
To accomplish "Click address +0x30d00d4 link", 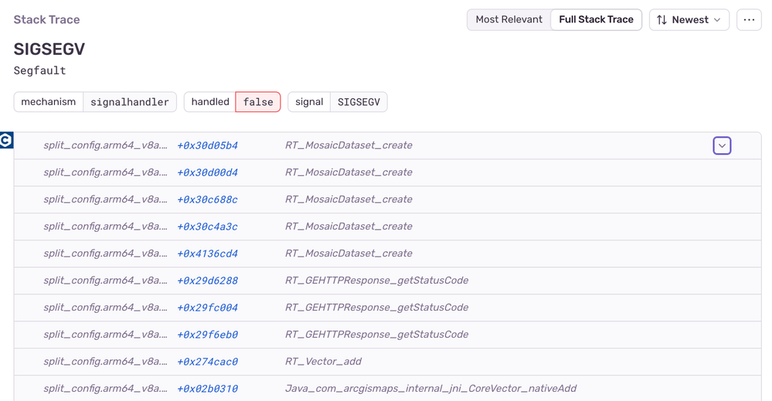I will point(207,172).
